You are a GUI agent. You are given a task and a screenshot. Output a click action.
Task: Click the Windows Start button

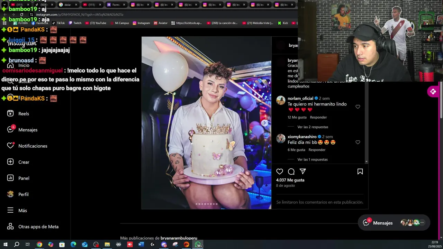coord(5,245)
